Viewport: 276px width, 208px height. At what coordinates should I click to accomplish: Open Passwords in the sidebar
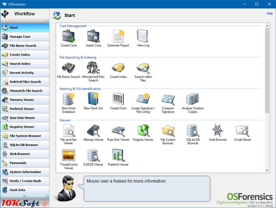tap(25, 163)
